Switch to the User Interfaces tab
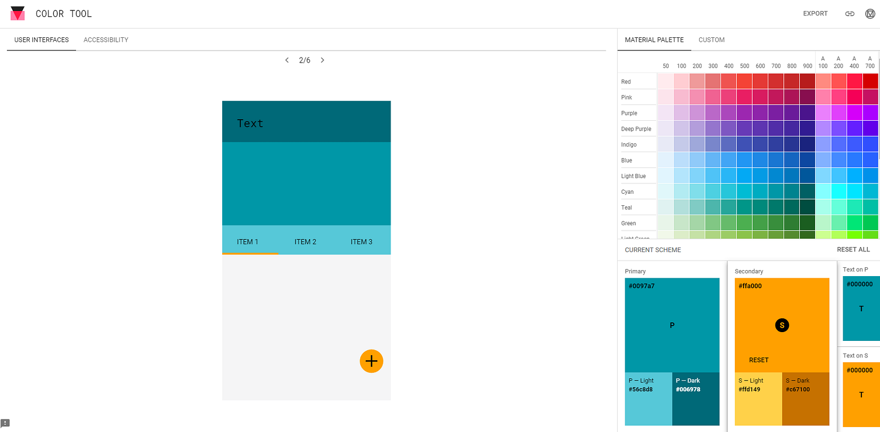880x432 pixels. click(42, 40)
